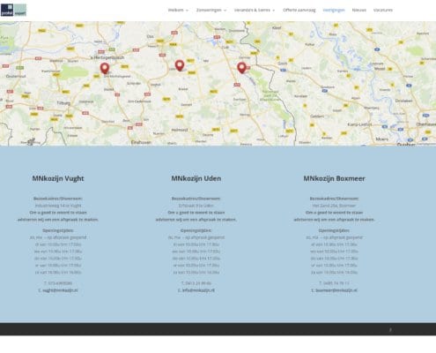Screen dimensions: 436x353
Task: Click the Vught location map pin
Action: [x=105, y=68]
